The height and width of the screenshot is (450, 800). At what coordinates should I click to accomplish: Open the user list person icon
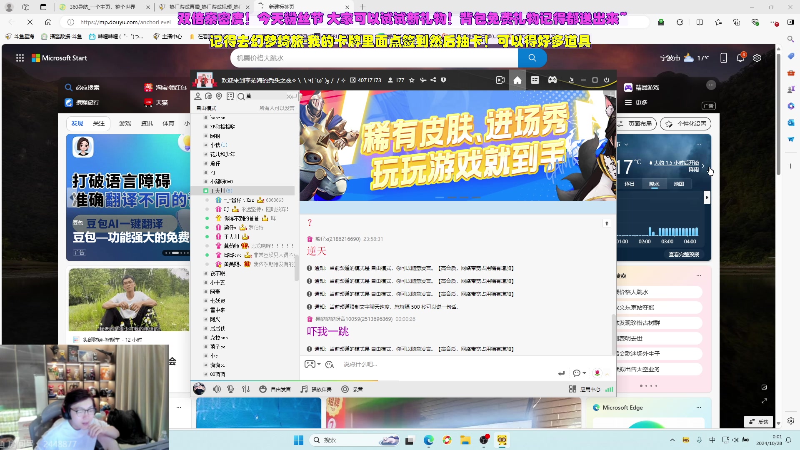coord(198,96)
